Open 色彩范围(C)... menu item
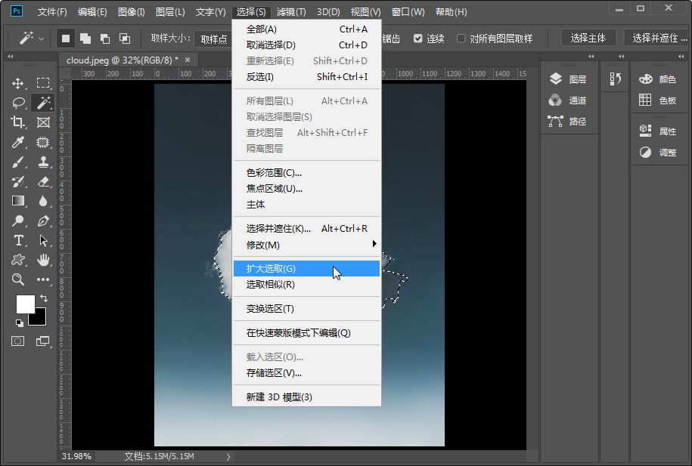692x466 pixels. (306, 173)
